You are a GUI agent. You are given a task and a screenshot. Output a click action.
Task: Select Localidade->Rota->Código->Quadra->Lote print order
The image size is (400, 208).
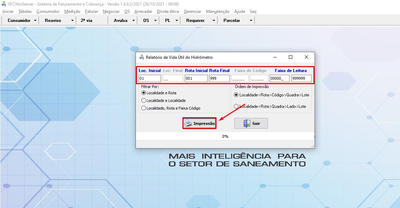(237, 95)
